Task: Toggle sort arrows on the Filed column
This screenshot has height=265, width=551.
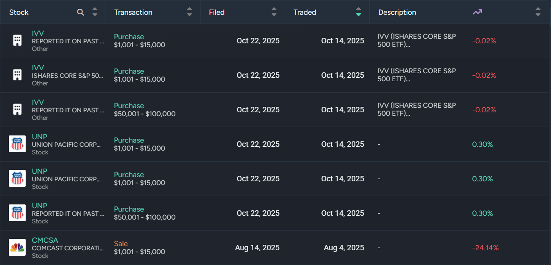Action: 274,12
